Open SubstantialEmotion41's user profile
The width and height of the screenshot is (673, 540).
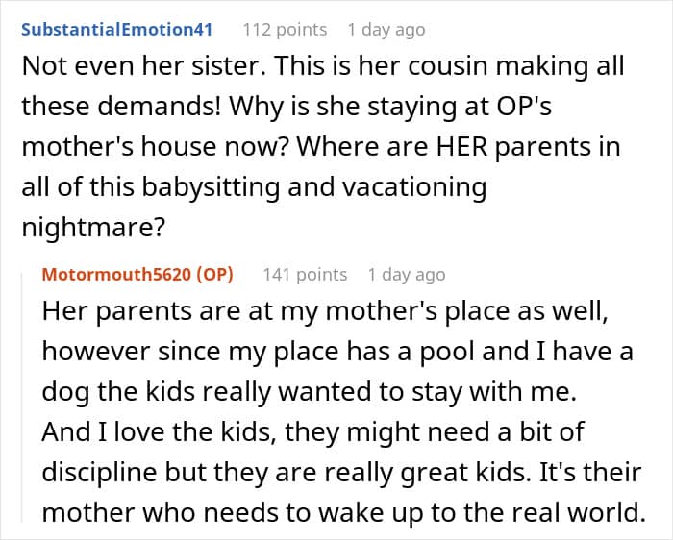[x=116, y=30]
